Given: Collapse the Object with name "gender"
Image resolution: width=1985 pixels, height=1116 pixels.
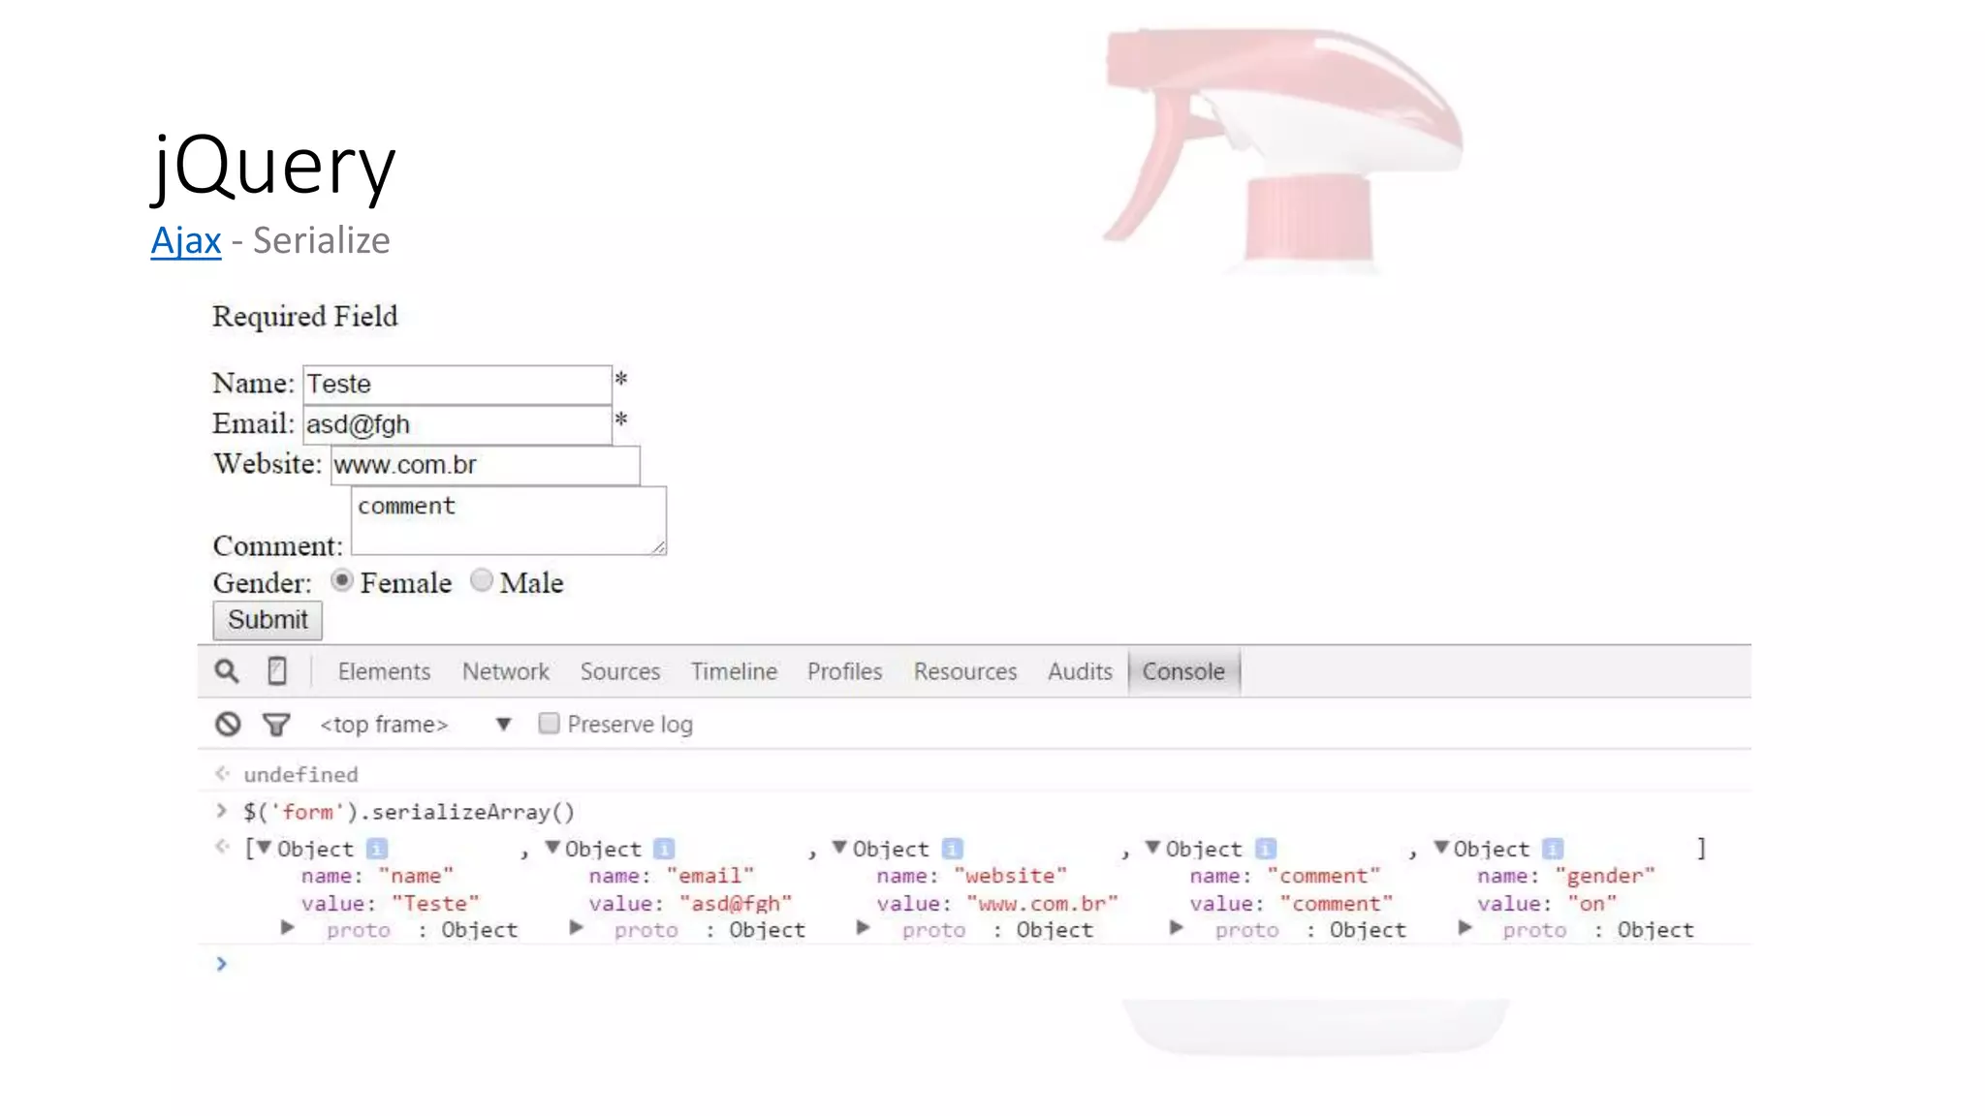Looking at the screenshot, I should 1440,848.
